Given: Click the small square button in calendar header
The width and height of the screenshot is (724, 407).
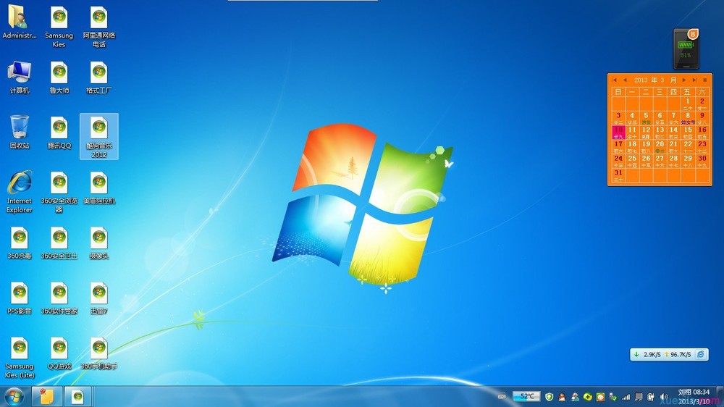Looking at the screenshot, I should (704, 80).
